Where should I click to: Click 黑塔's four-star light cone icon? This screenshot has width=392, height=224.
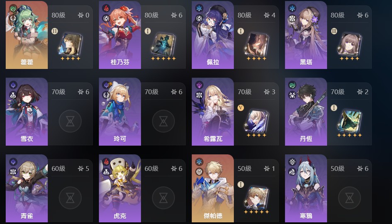[349, 44]
